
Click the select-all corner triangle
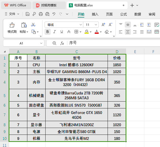[x=5, y=52]
